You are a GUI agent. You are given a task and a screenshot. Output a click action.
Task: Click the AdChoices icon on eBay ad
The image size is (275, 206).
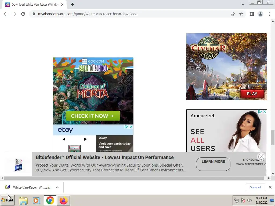126,127
